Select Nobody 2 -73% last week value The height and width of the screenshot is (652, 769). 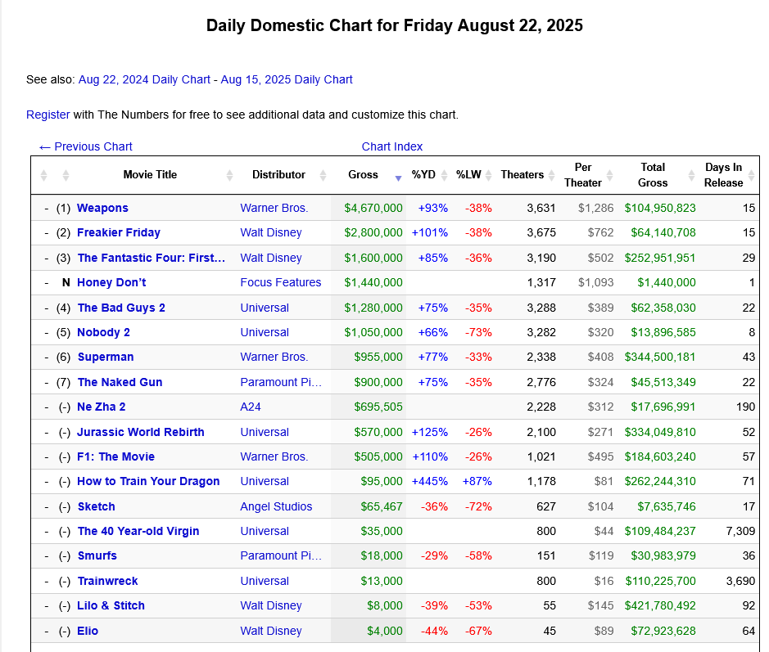coord(478,332)
